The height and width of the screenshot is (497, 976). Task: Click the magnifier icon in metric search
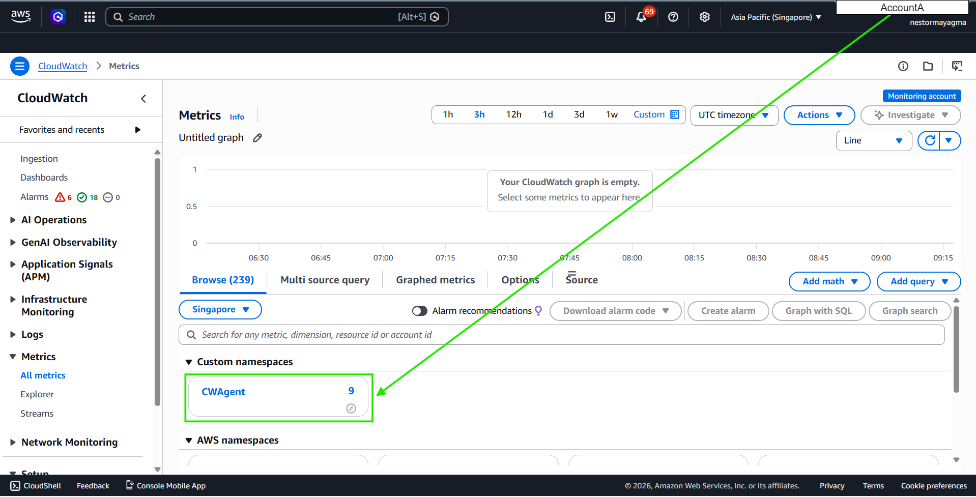(191, 335)
